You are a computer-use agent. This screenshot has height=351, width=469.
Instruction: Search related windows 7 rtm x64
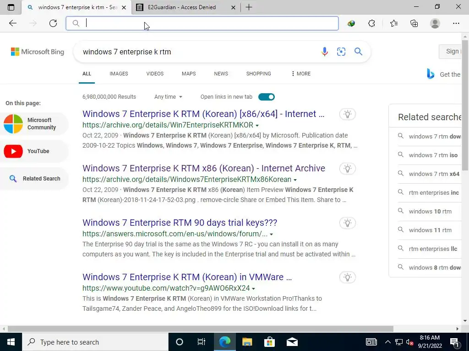429,174
